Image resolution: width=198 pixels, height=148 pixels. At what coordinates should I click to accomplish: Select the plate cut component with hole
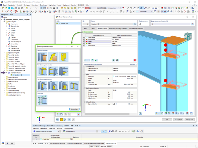click(64, 57)
